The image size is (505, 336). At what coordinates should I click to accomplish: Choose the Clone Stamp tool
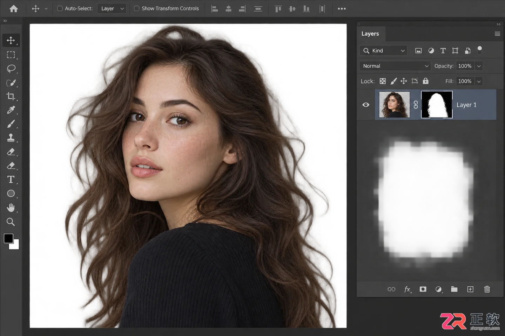tap(11, 138)
